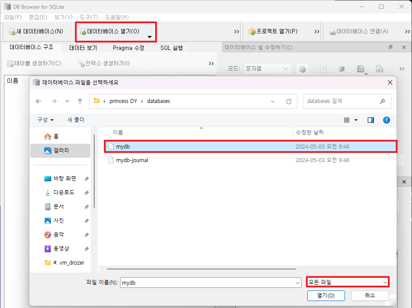The image size is (412, 308).
Task: Click the blue help icon in the file dialog
Action: [386, 120]
